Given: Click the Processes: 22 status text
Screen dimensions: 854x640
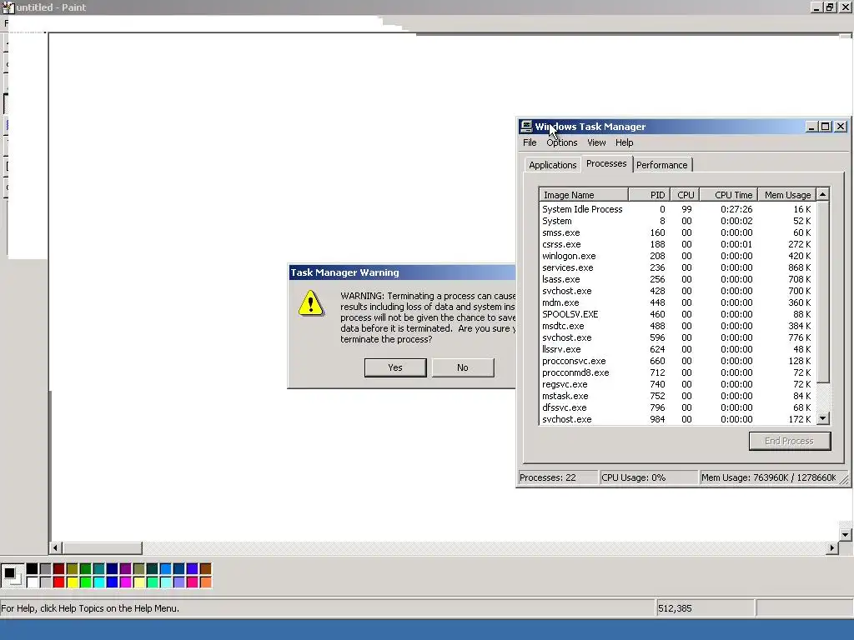Looking at the screenshot, I should tap(547, 477).
